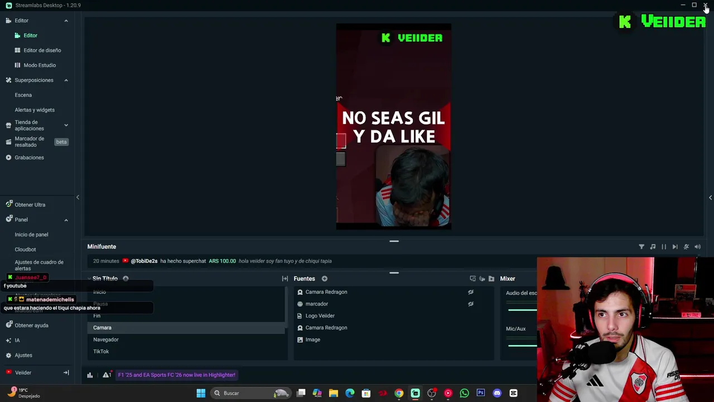Expand Tienda de aplicaciones chevron

pos(66,126)
